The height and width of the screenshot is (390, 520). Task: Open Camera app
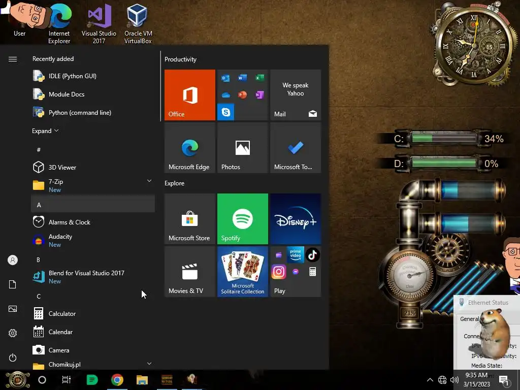click(x=93, y=350)
